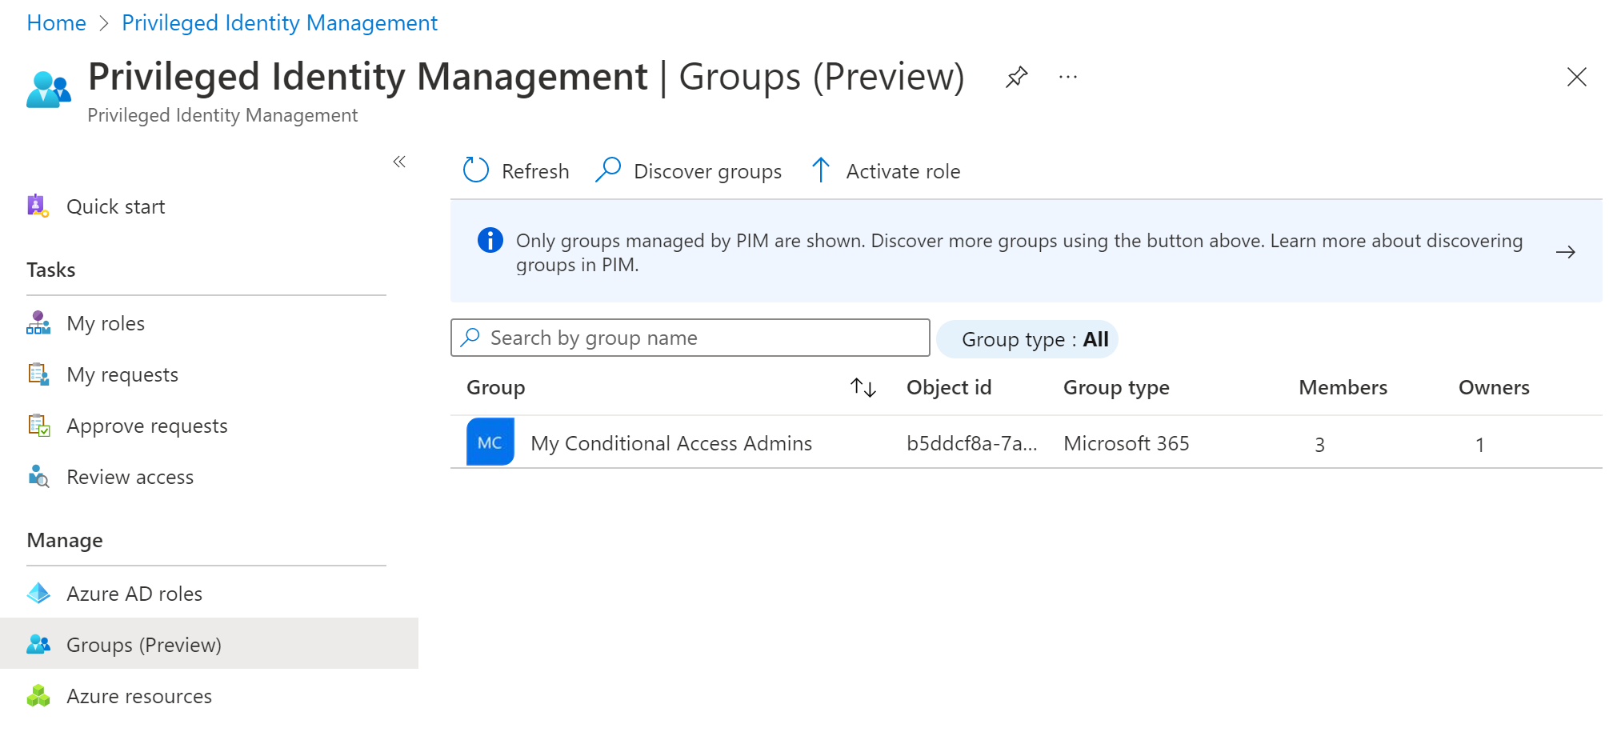Click arrow on the info banner
The height and width of the screenshot is (732, 1609).
tap(1565, 252)
